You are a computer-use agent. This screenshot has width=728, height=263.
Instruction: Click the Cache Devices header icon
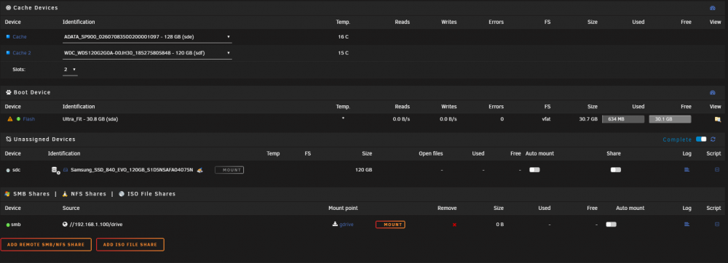(8, 8)
